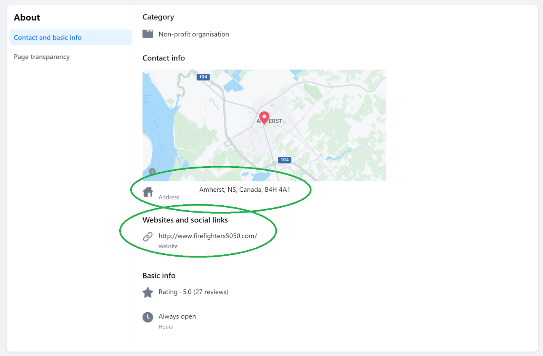
Task: Click the red map location pin
Action: (x=264, y=117)
